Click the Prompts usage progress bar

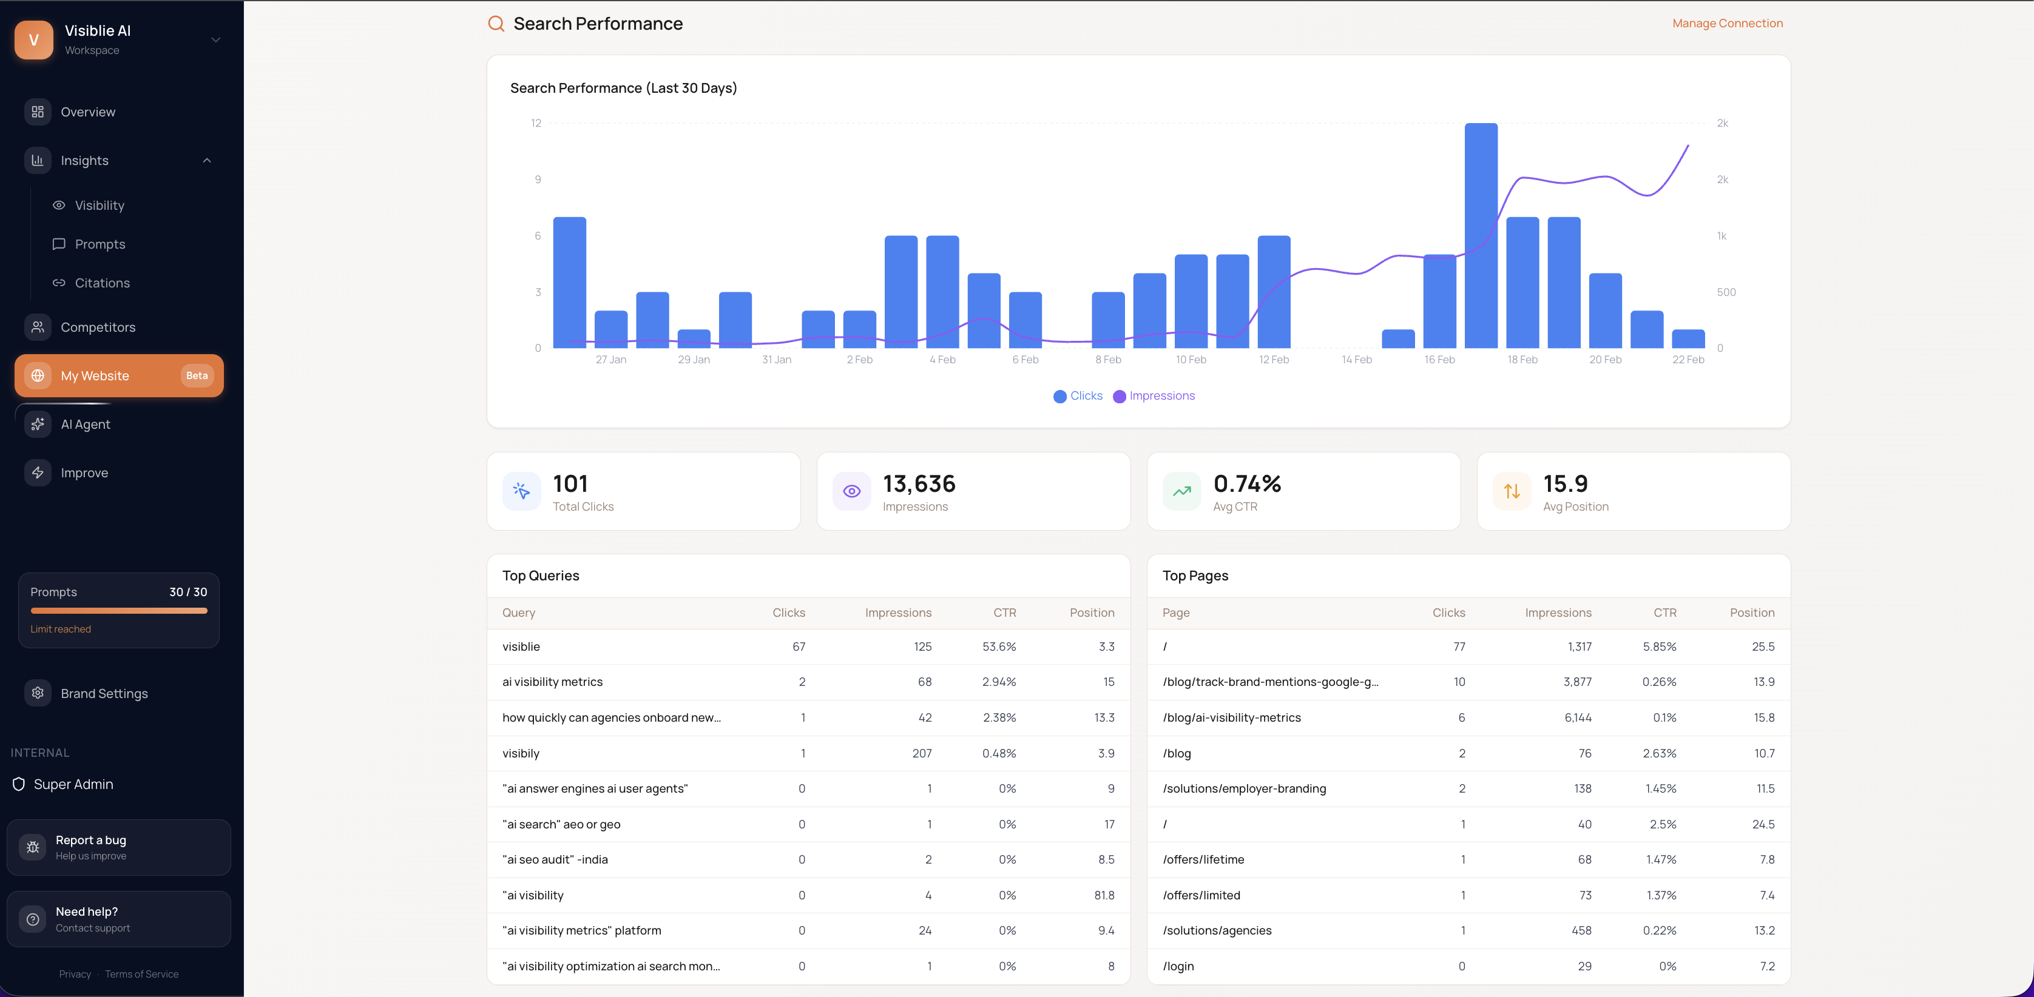[x=118, y=610]
